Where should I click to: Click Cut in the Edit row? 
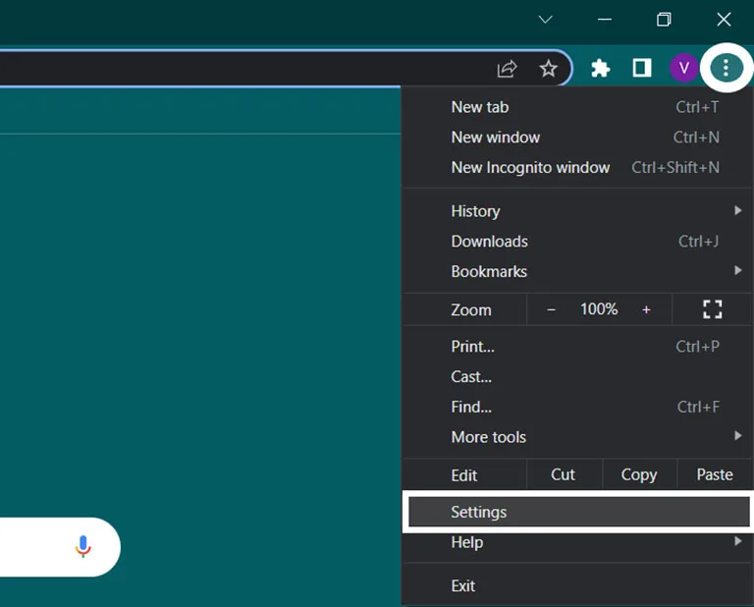click(564, 474)
